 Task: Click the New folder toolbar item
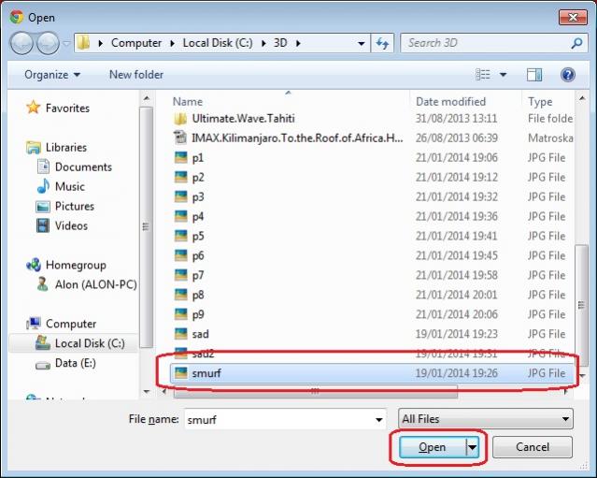[136, 75]
